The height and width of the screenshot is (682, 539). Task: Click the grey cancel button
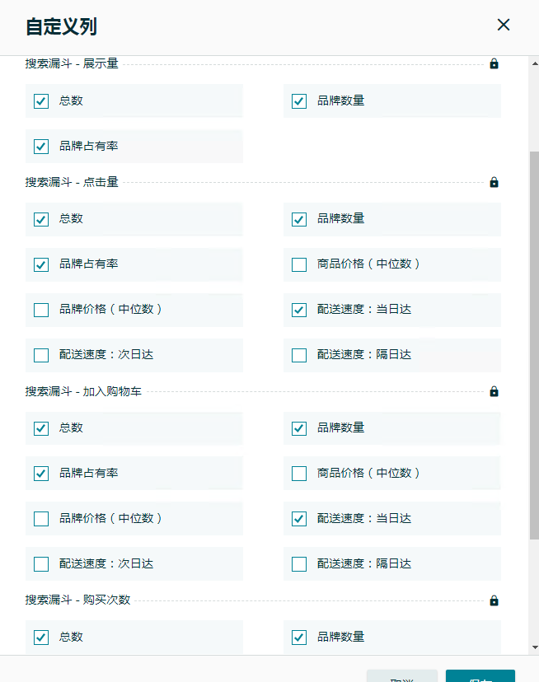[402, 676]
